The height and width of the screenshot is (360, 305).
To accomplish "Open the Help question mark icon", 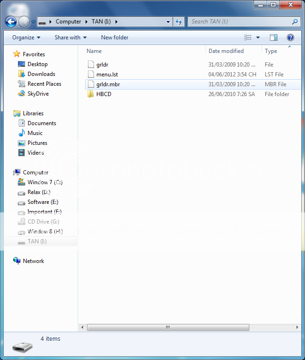I will click(290, 37).
